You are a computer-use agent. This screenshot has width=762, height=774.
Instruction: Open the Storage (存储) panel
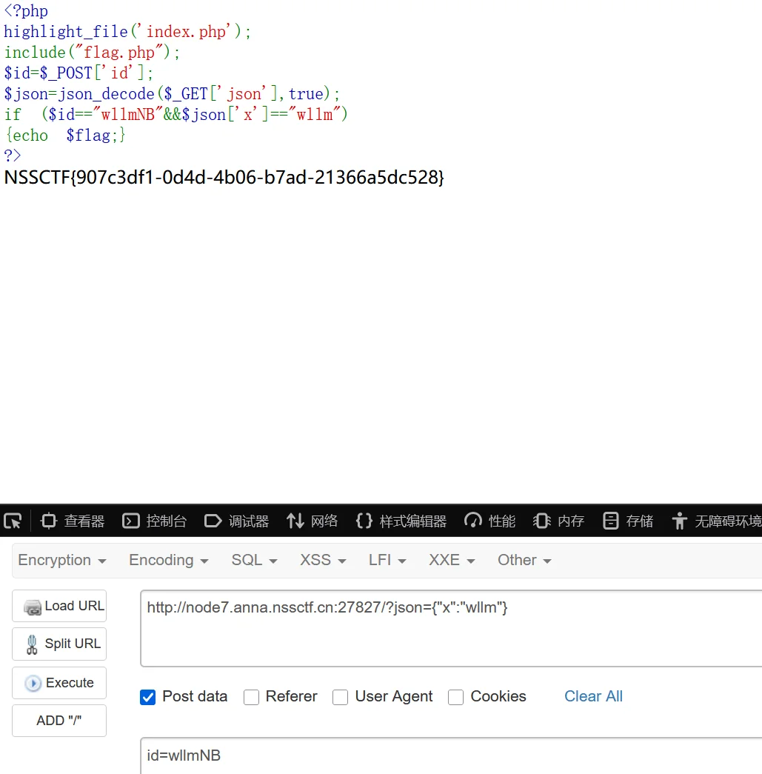point(628,521)
